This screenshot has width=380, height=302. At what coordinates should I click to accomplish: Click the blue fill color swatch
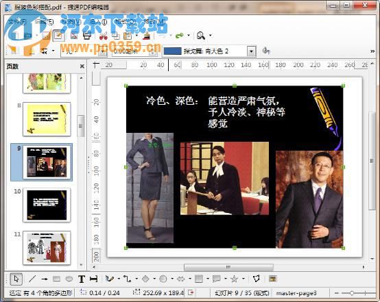pos(172,51)
